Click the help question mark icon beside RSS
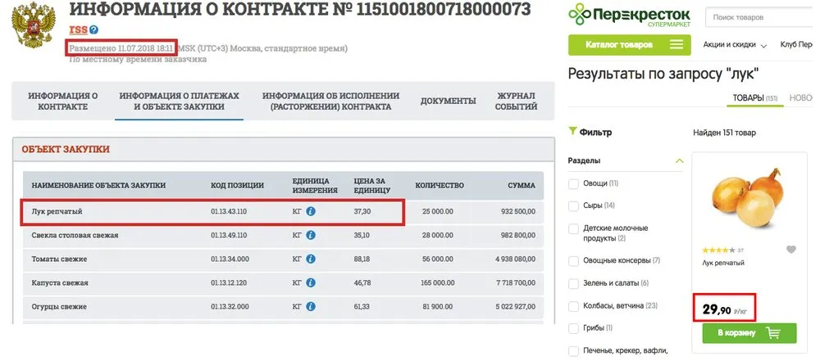Viewport: 820px width, 361px height. coord(93,30)
